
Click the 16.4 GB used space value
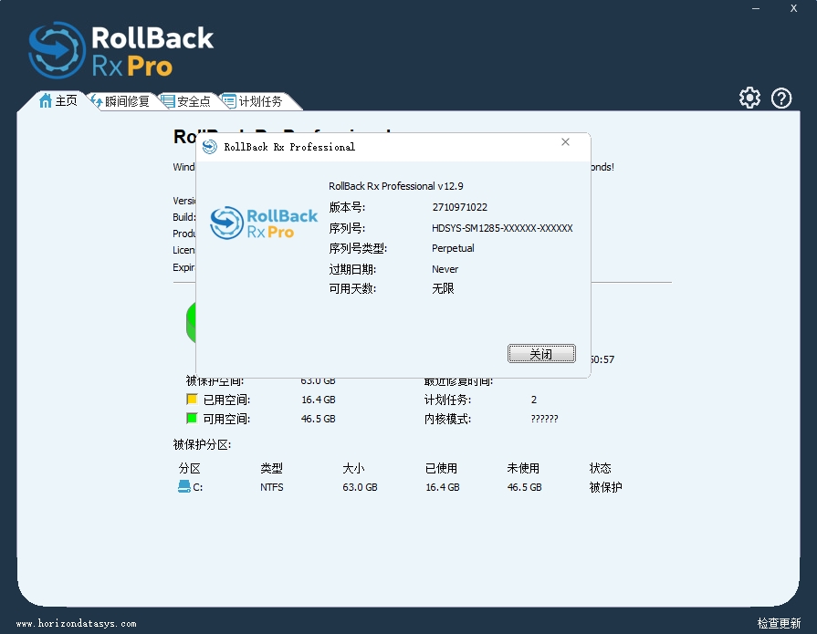pyautogui.click(x=319, y=400)
